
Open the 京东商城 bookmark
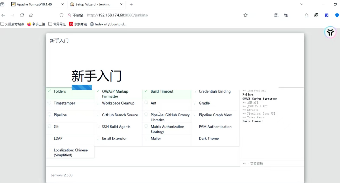click(78, 24)
